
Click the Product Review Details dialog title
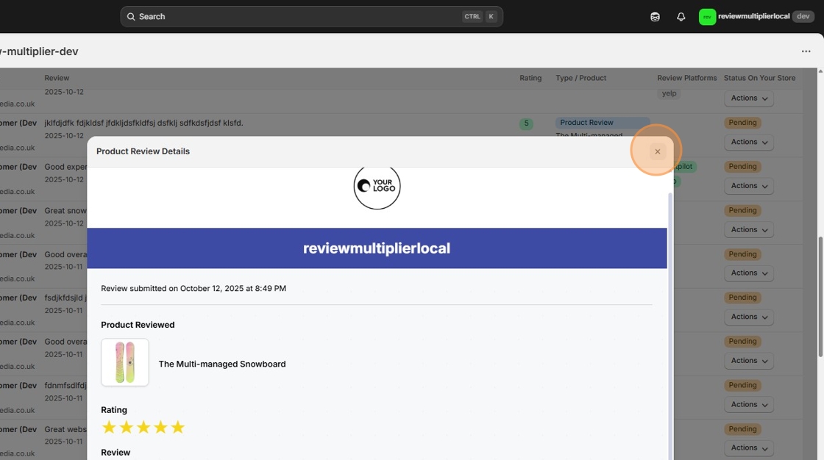point(143,151)
